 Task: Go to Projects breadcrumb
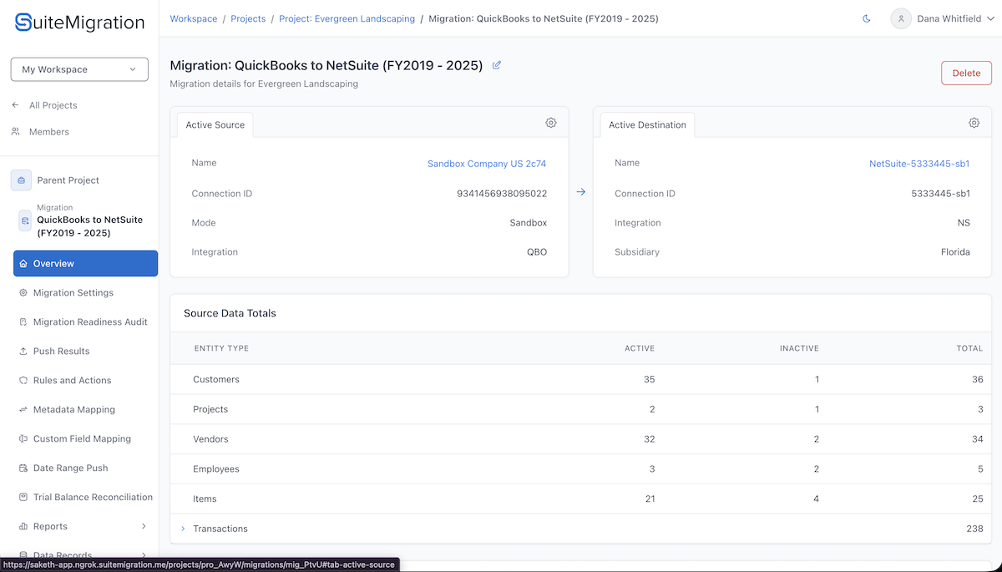coord(248,18)
